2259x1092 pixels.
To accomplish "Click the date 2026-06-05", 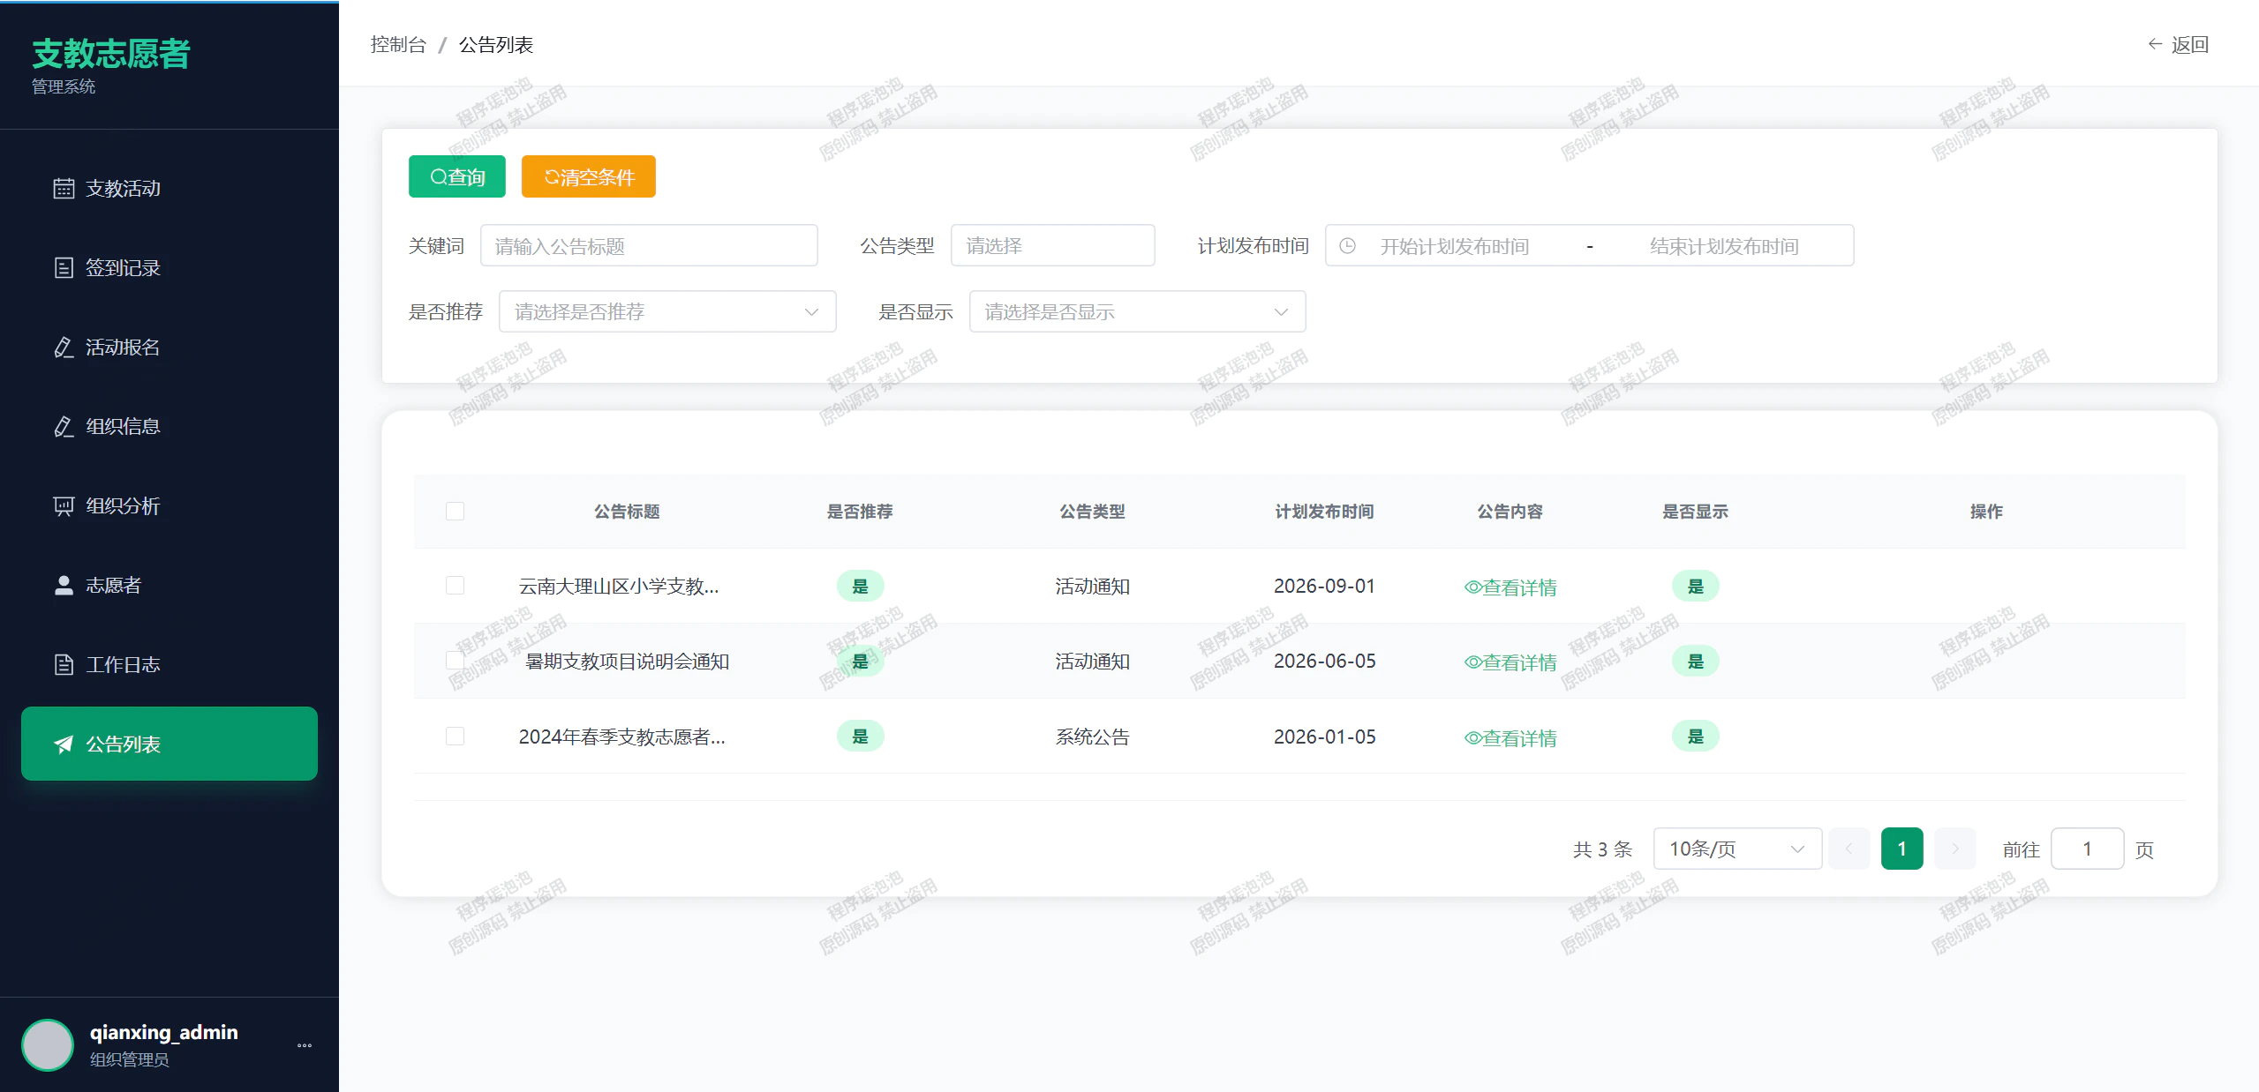I will (1324, 662).
